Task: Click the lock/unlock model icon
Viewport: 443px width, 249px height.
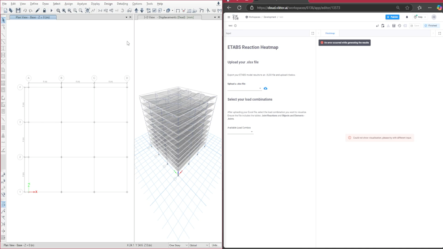Action: (44, 11)
